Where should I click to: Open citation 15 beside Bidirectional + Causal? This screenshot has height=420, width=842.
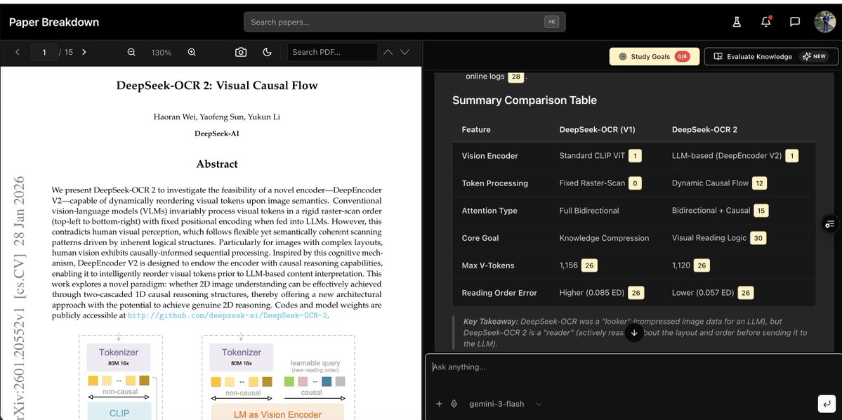[761, 211]
